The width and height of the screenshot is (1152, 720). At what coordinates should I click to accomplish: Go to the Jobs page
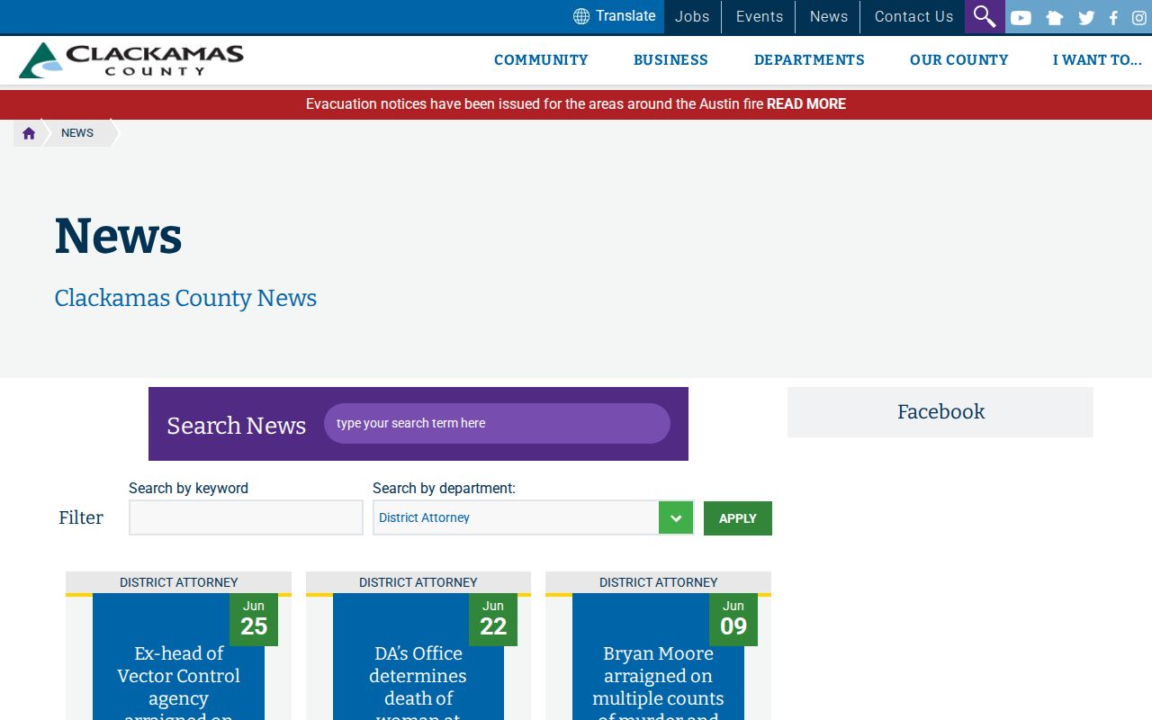[692, 16]
